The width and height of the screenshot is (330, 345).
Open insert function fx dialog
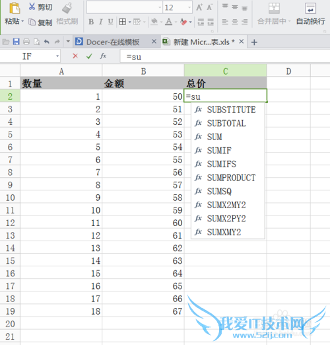click(x=103, y=56)
